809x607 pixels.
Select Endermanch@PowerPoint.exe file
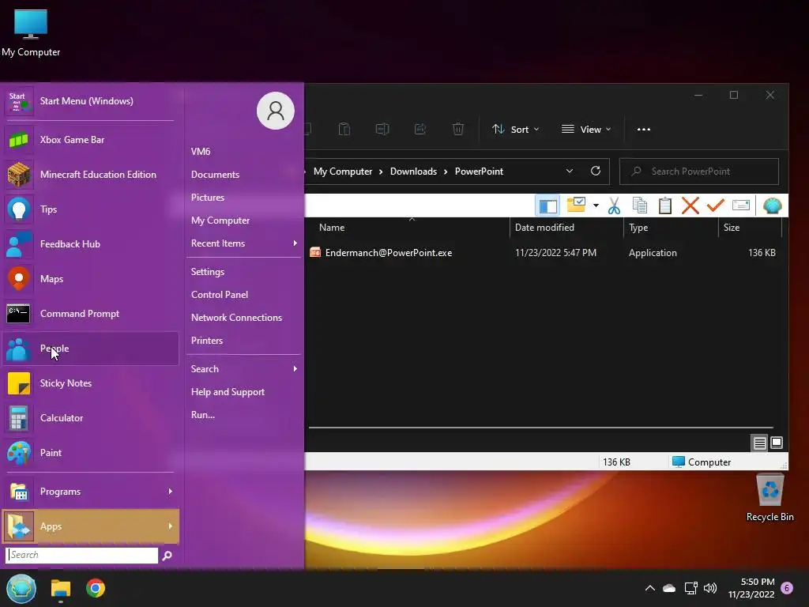pyautogui.click(x=389, y=252)
